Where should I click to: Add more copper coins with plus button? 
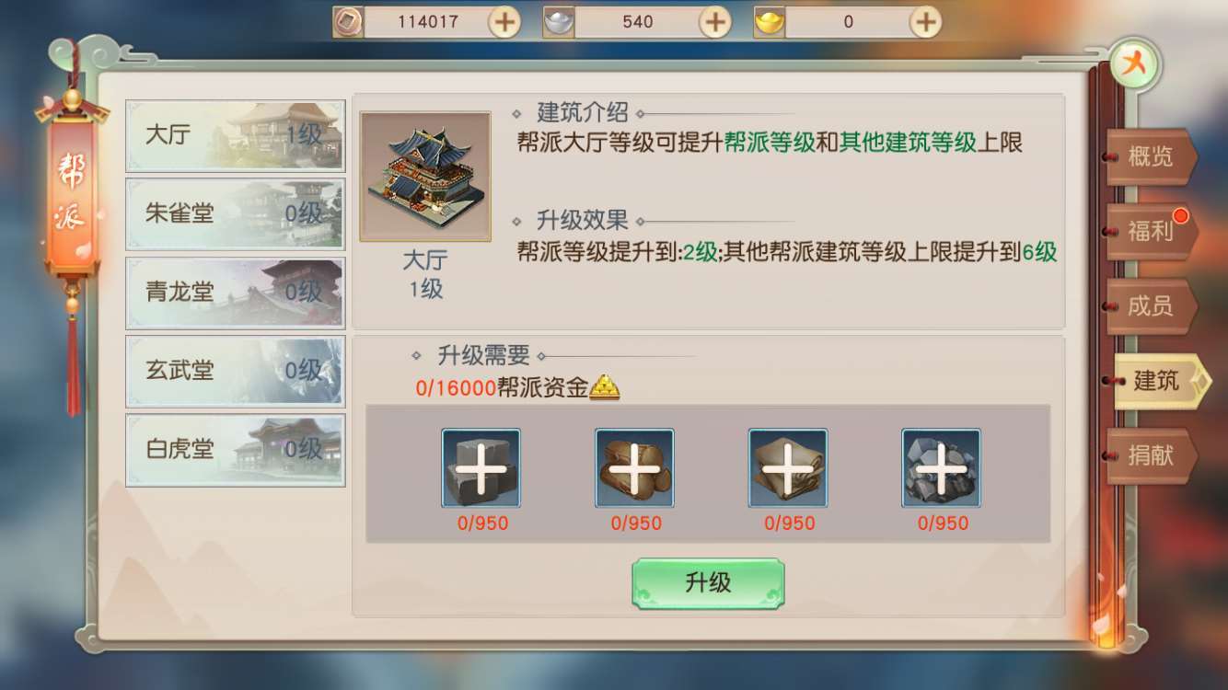504,21
